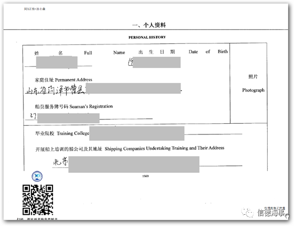Viewport: 294px width, 226px height.
Task: Click the Seaman's Registration label
Action: (74, 107)
